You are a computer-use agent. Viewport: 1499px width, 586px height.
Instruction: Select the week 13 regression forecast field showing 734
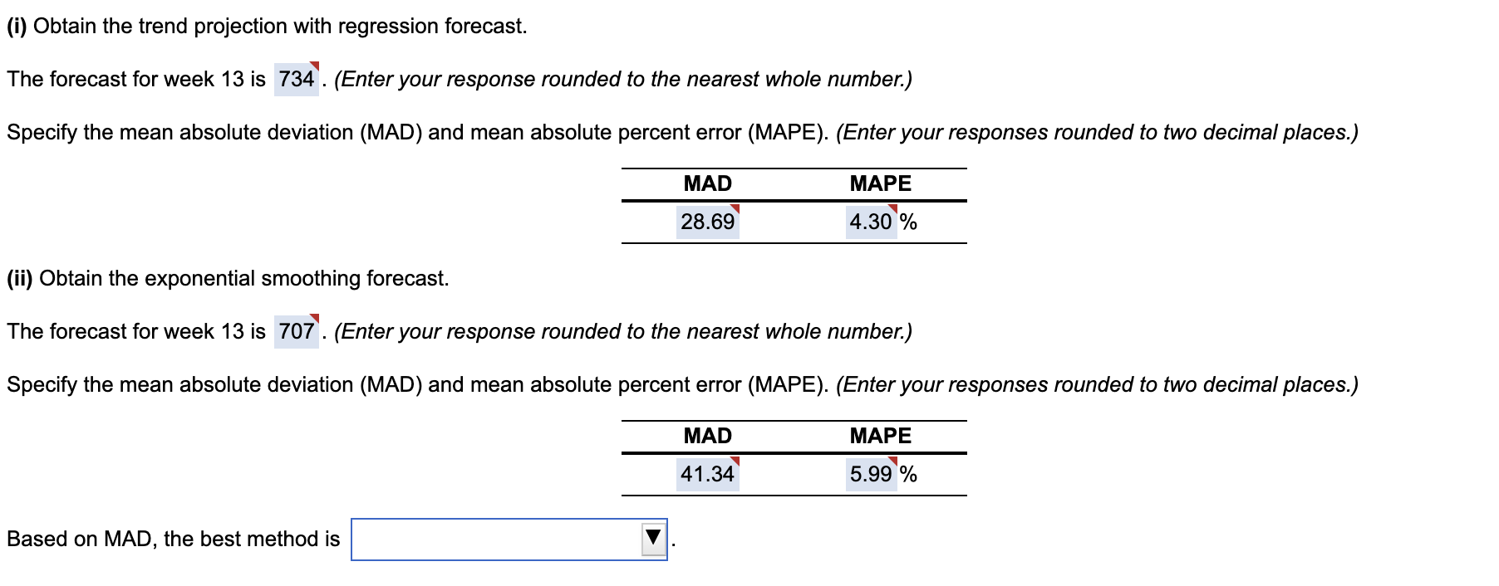coord(295,81)
